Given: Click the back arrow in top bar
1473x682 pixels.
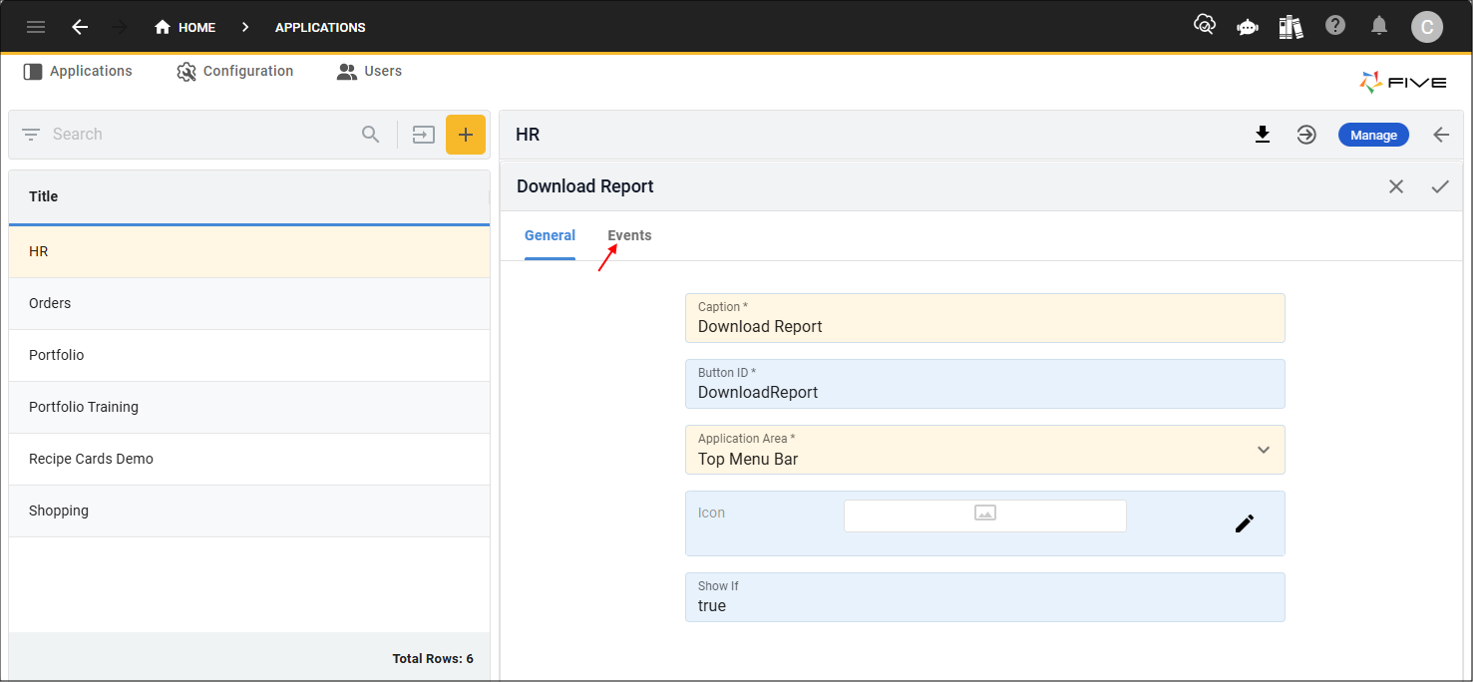Looking at the screenshot, I should point(80,27).
